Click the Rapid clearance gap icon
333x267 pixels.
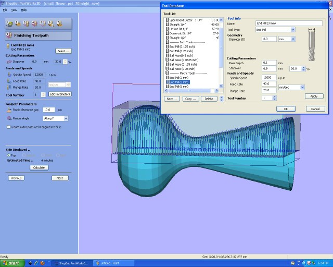coord(9,110)
